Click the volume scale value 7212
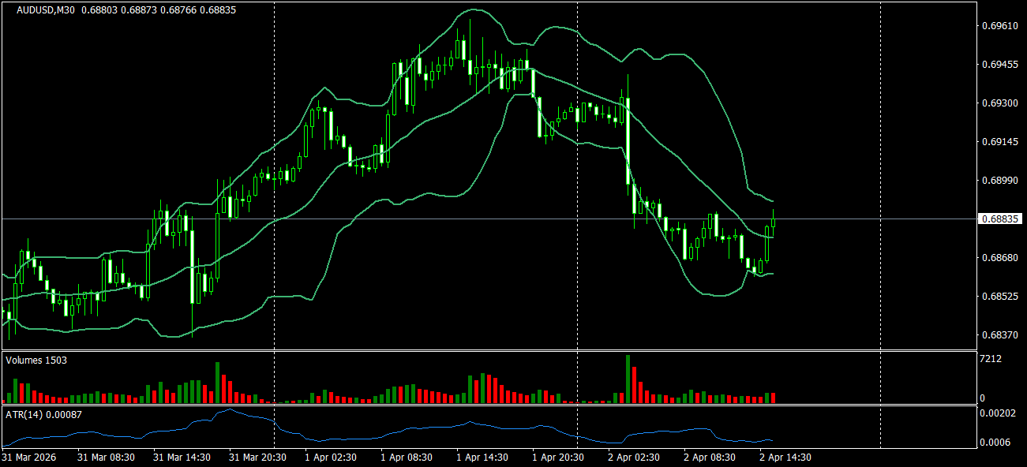Viewport: 1027px width, 467px height. (x=988, y=357)
